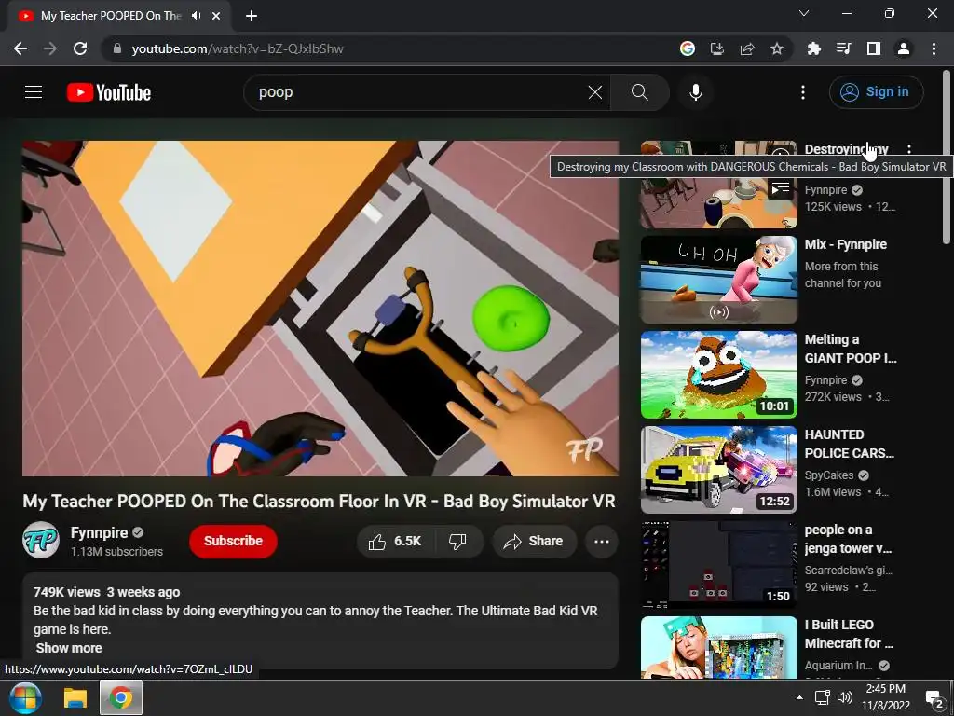Bookmark this page with the star

coord(777,48)
